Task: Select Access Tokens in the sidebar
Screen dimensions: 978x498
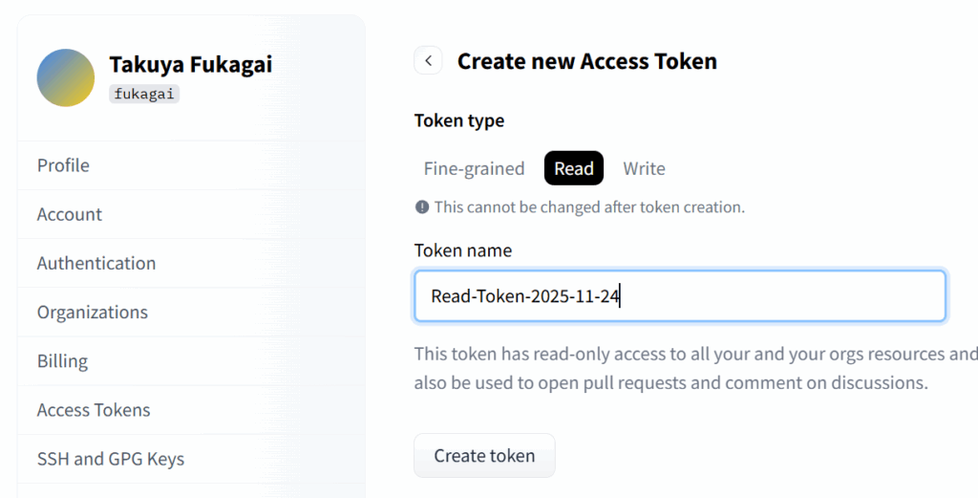Action: pyautogui.click(x=94, y=410)
